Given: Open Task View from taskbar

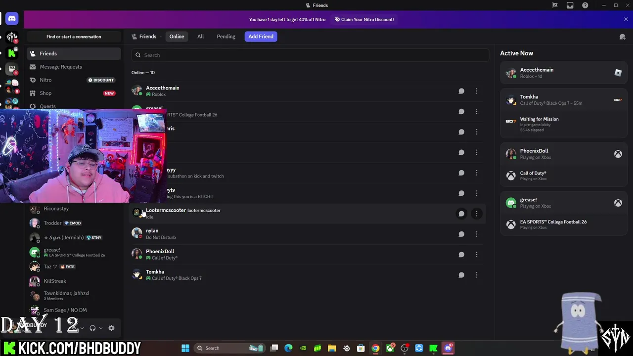Looking at the screenshot, I should 274,348.
